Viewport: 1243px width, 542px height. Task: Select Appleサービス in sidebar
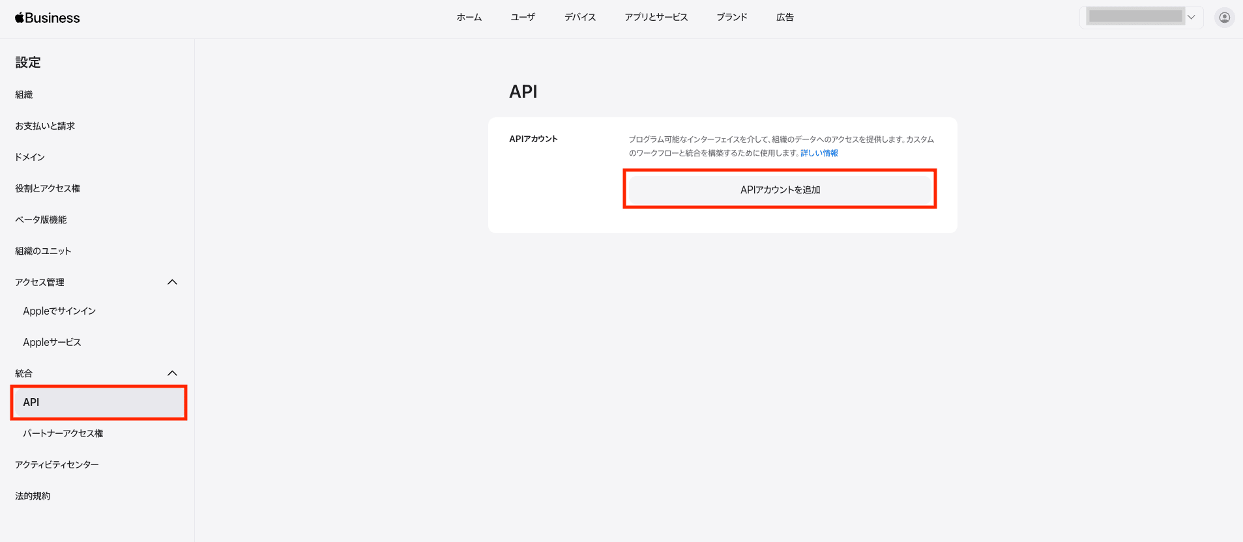52,342
